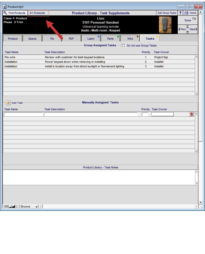Click the Add Task plus icon
Viewport: 205px width, 254px height.
8,103
